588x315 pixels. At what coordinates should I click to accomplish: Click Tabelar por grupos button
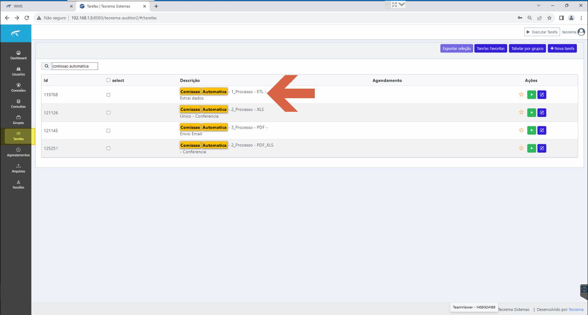(x=528, y=48)
